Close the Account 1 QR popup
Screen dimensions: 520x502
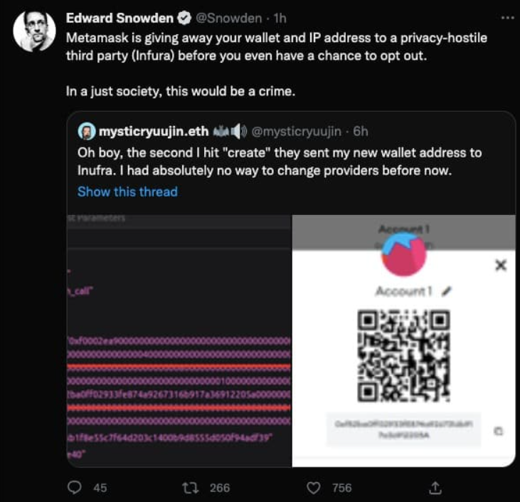point(500,265)
